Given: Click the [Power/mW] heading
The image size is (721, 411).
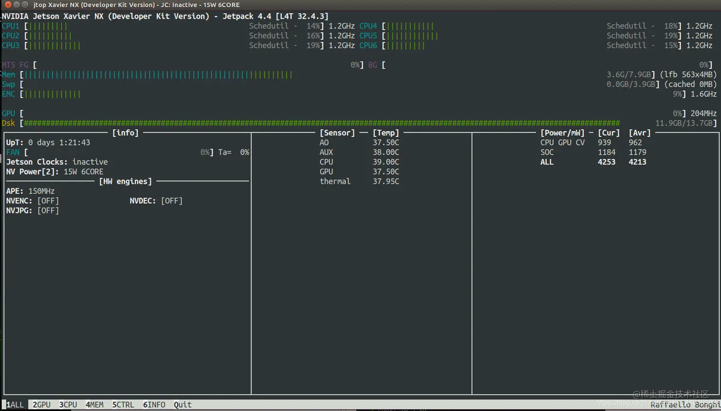Looking at the screenshot, I should pyautogui.click(x=562, y=133).
